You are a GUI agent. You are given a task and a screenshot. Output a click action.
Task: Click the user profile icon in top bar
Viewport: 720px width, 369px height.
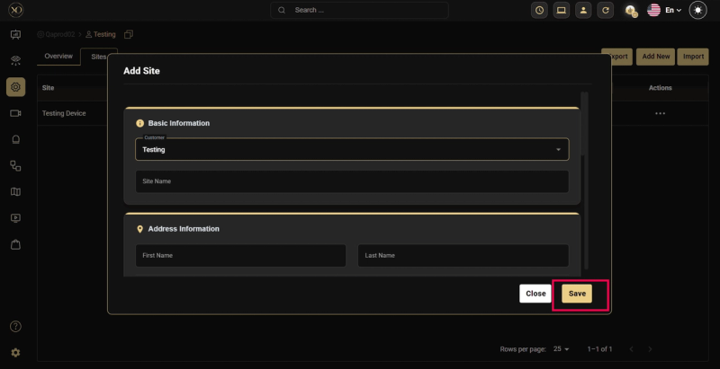click(x=583, y=10)
